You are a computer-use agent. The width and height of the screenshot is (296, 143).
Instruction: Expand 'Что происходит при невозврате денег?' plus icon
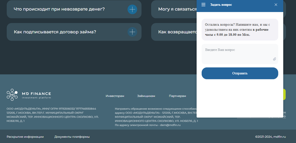pos(132,9)
